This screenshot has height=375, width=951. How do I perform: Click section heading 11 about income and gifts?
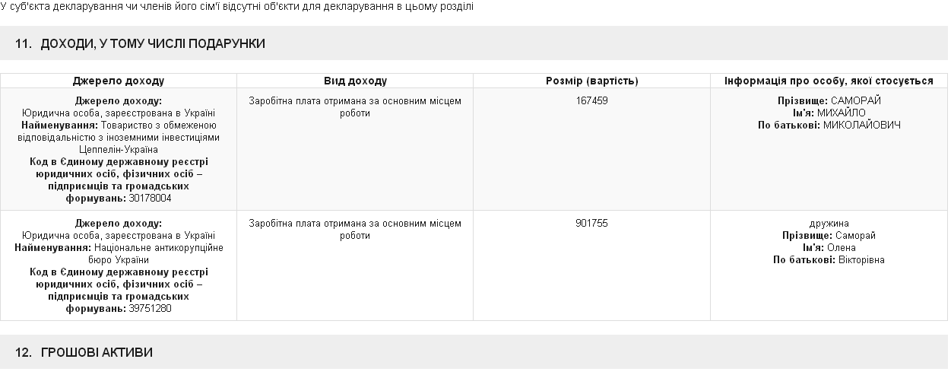point(140,44)
